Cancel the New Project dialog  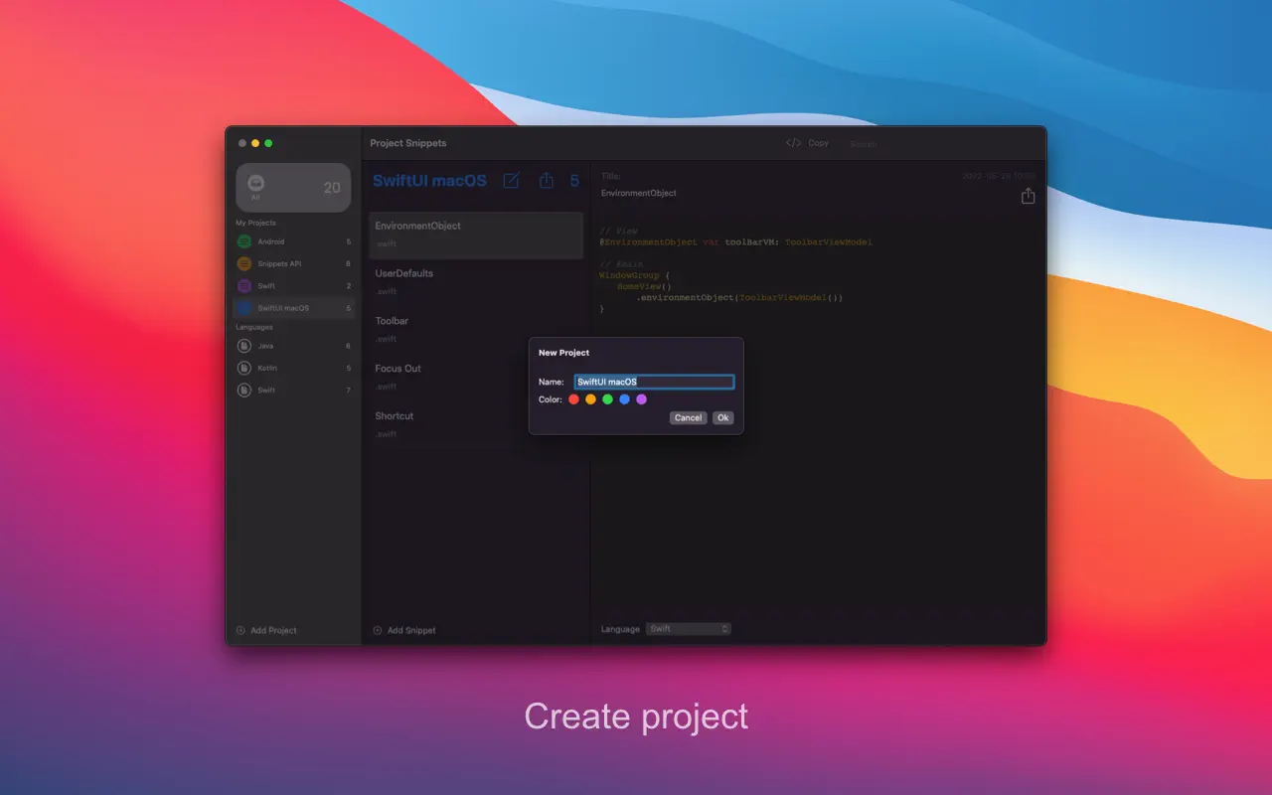click(688, 417)
